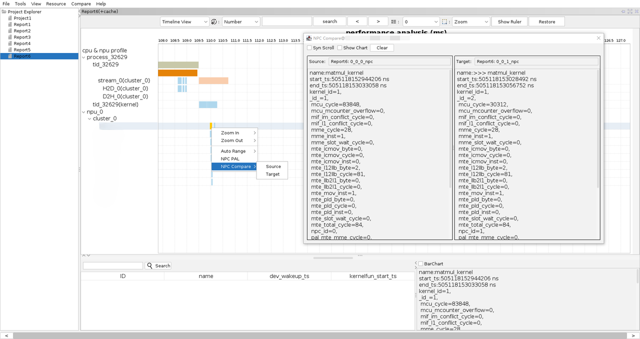Viewport: 640px width, 339px height.
Task: Click the list icon before the 0 dropdown
Action: pyautogui.click(x=394, y=22)
